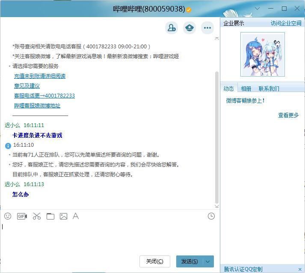
Task: Click the message 怎么办
Action: [21, 194]
